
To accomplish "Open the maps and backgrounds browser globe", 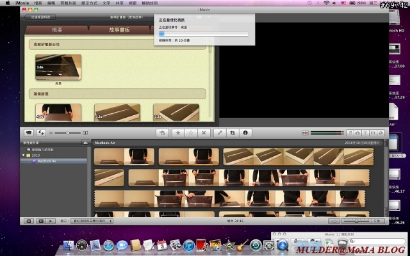I will click(381, 133).
